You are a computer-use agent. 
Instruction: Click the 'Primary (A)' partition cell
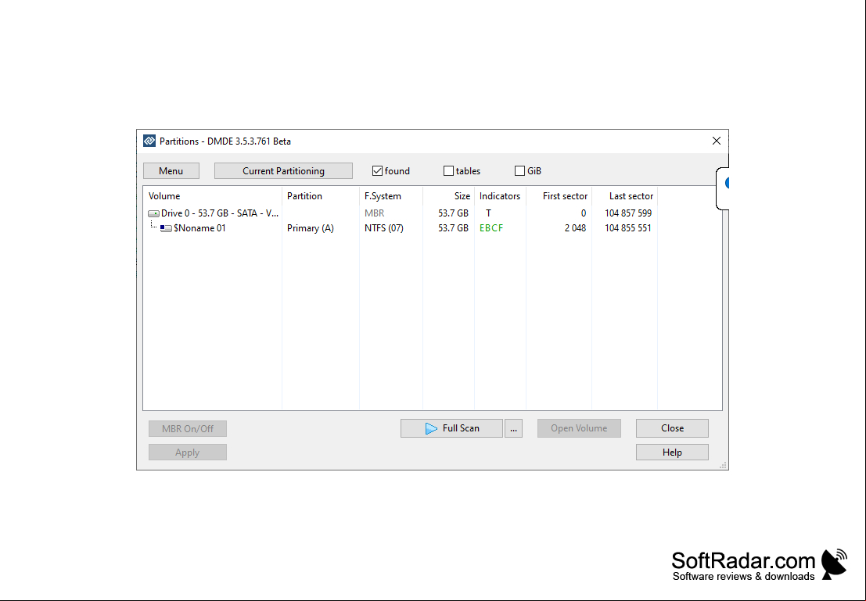click(311, 228)
